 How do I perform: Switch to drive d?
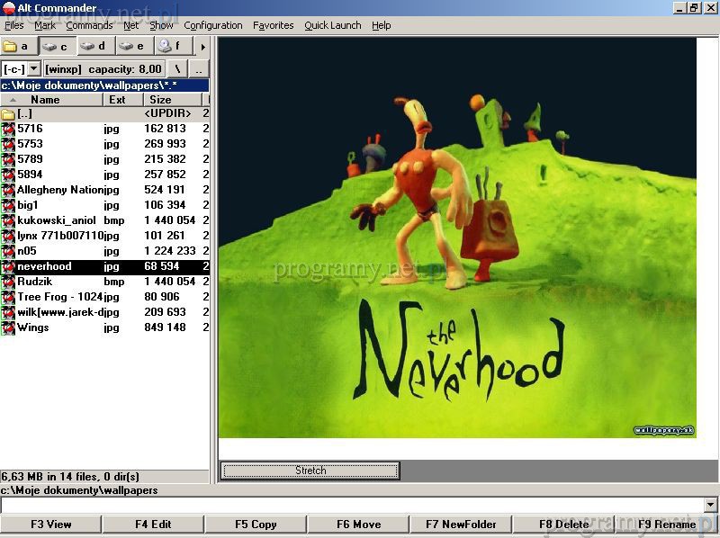(95, 46)
